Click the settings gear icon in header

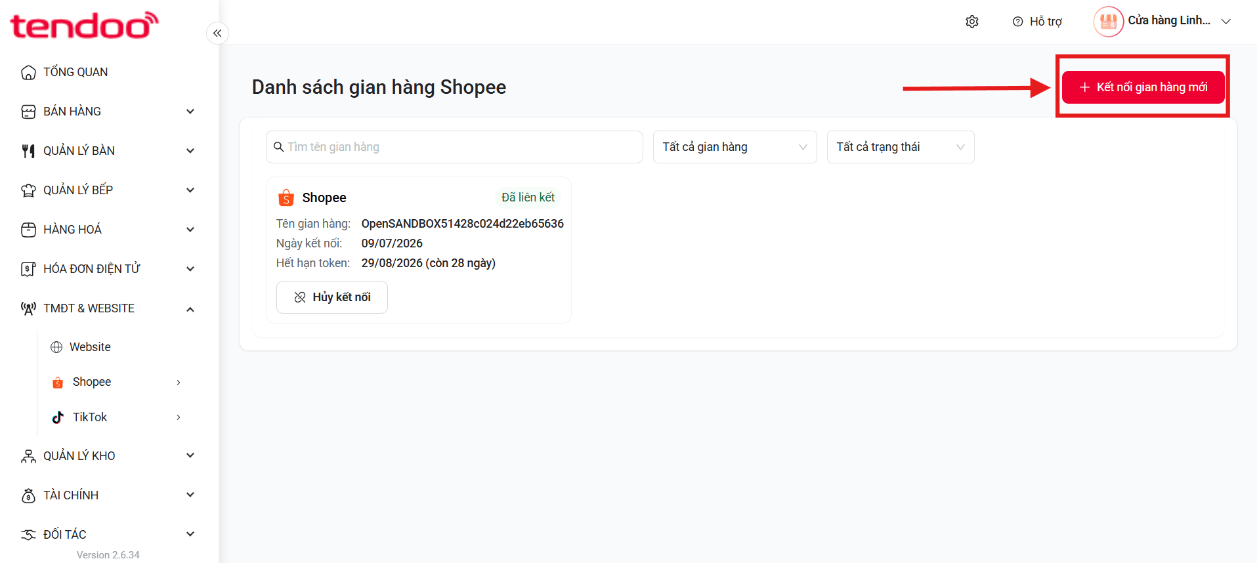(x=972, y=22)
